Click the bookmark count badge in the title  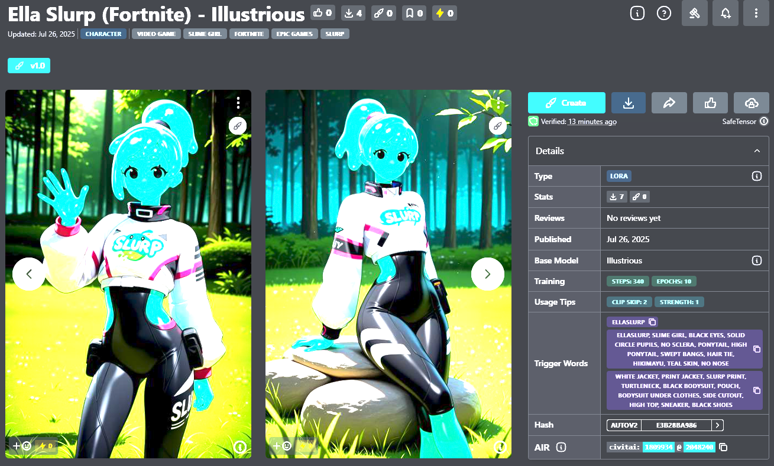coord(414,13)
